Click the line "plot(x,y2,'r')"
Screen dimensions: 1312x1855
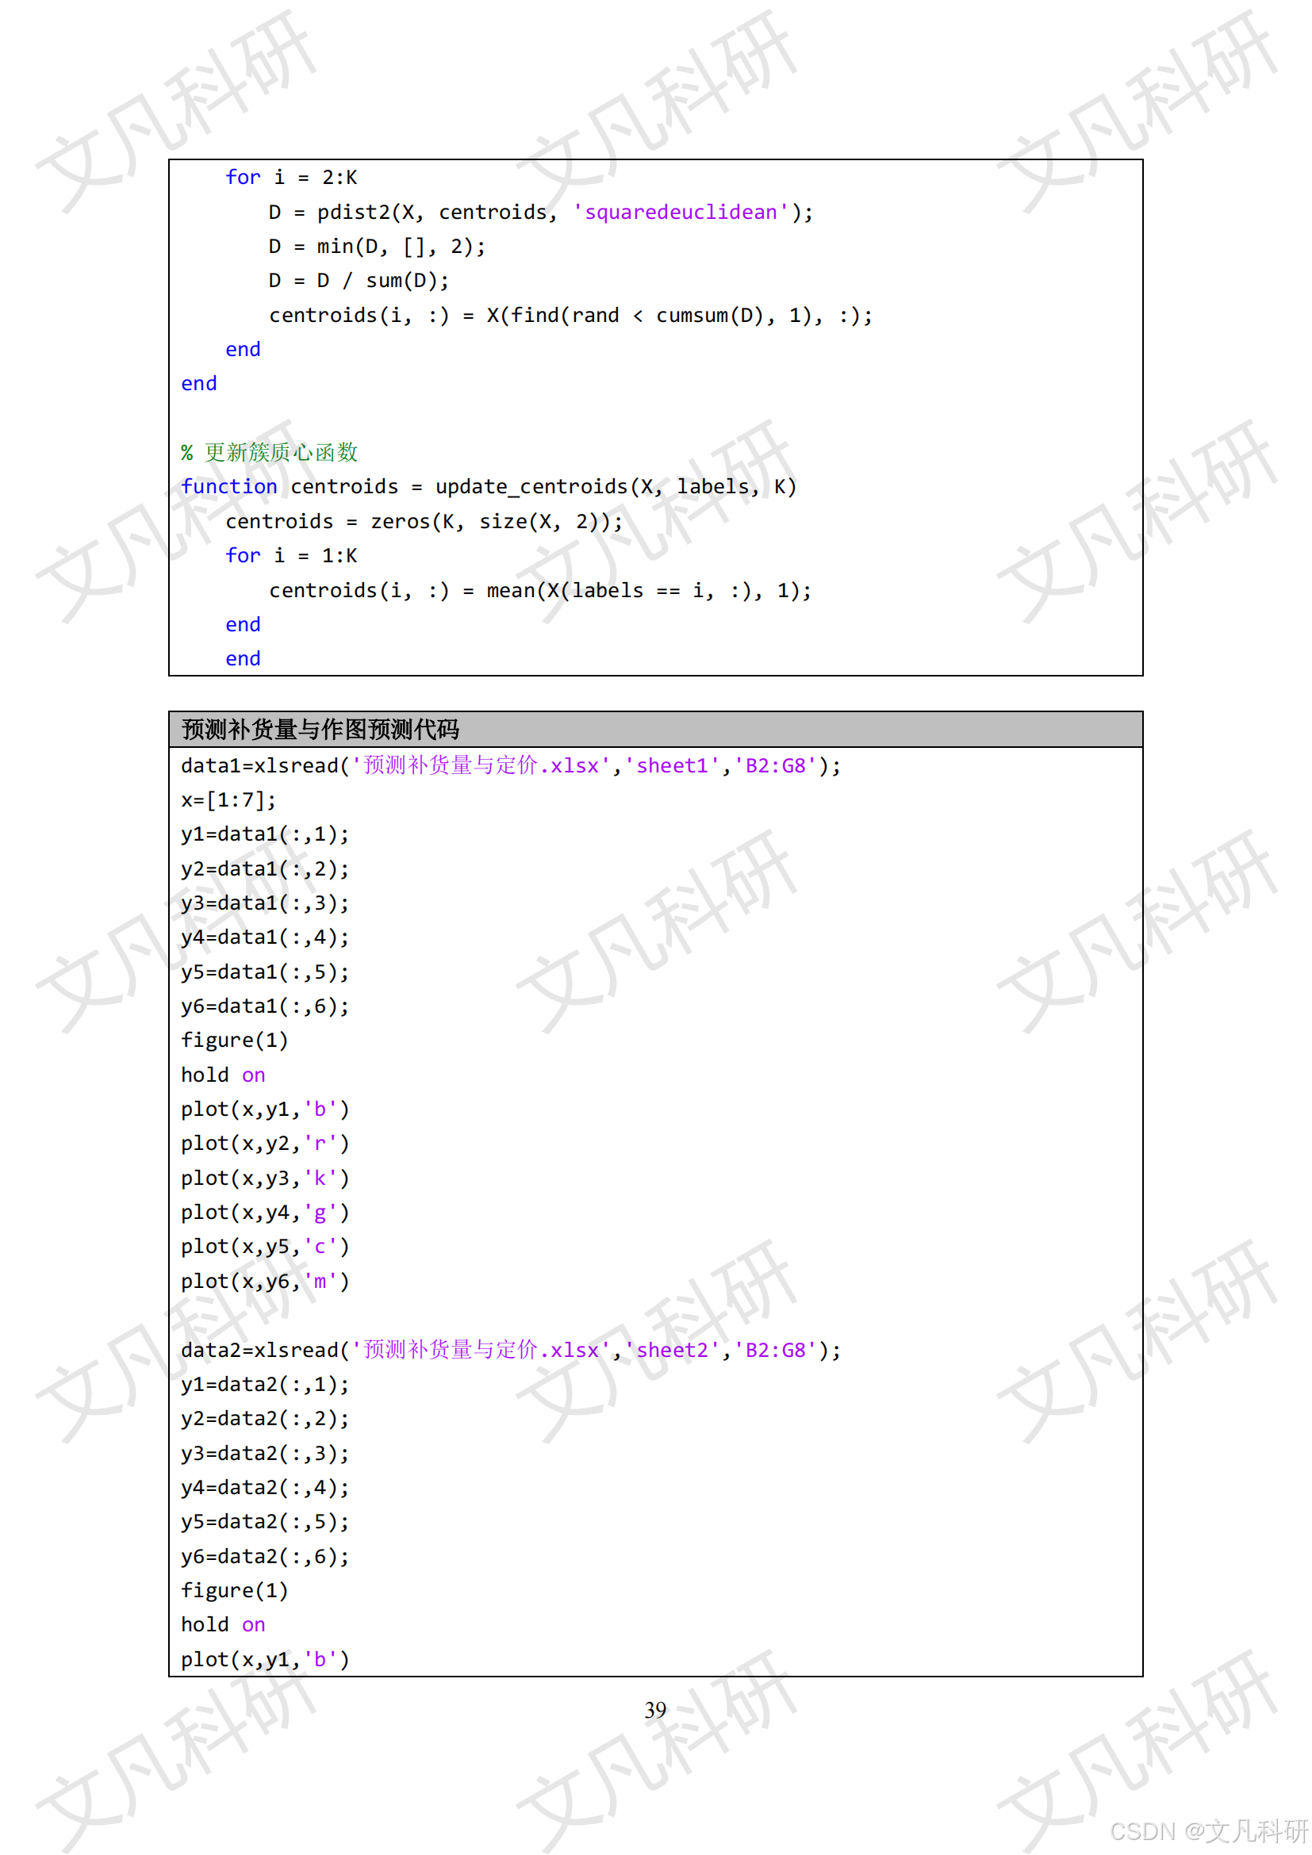click(x=265, y=1144)
